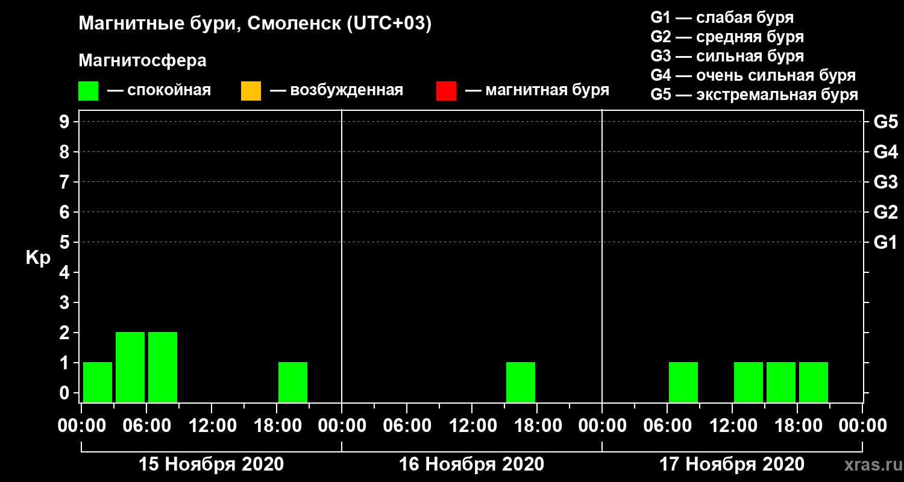This screenshot has height=482, width=904.
Task: Click the orange возбужденная legend swatch
Action: [251, 91]
